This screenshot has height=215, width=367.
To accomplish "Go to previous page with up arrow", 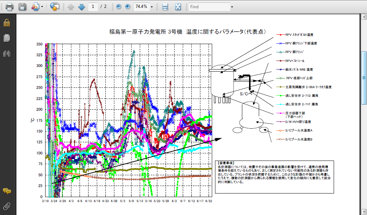I will pyautogui.click(x=71, y=7).
